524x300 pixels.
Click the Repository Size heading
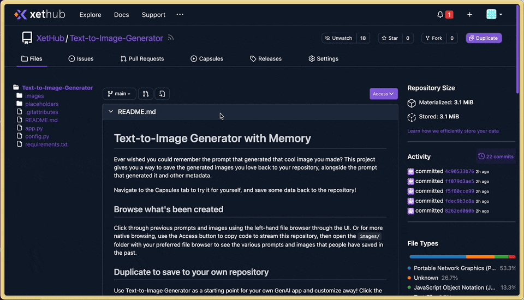(x=431, y=88)
